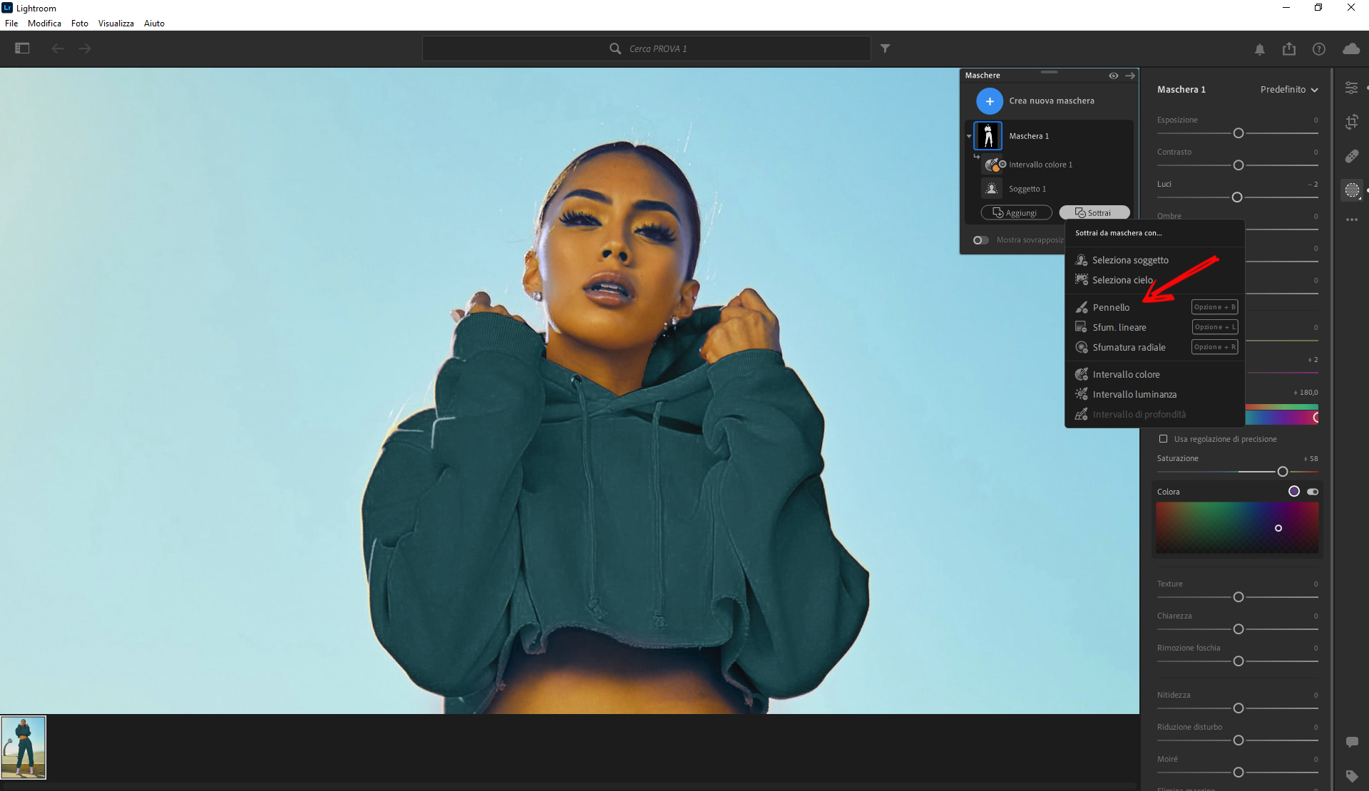Viewport: 1369px width, 791px height.
Task: Select the Healing brush tool
Action: (x=1351, y=156)
